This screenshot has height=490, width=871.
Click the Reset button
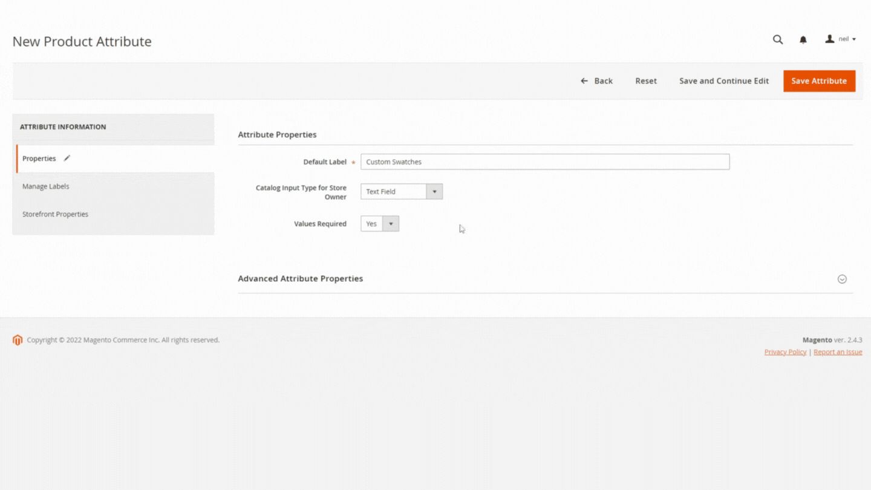645,80
